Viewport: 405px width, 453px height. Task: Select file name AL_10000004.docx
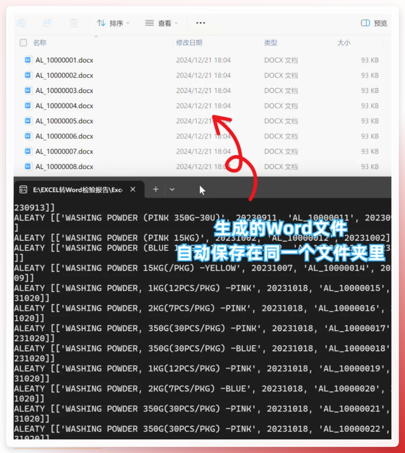[x=64, y=106]
